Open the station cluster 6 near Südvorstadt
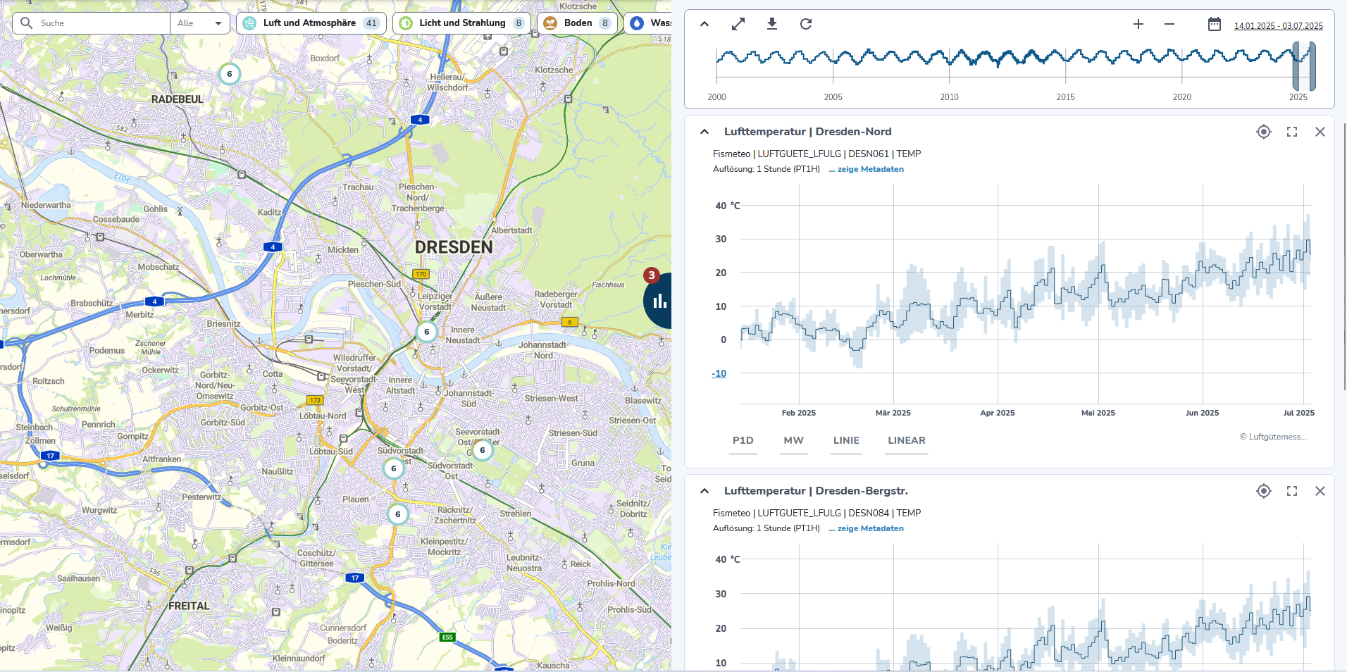 click(x=394, y=468)
